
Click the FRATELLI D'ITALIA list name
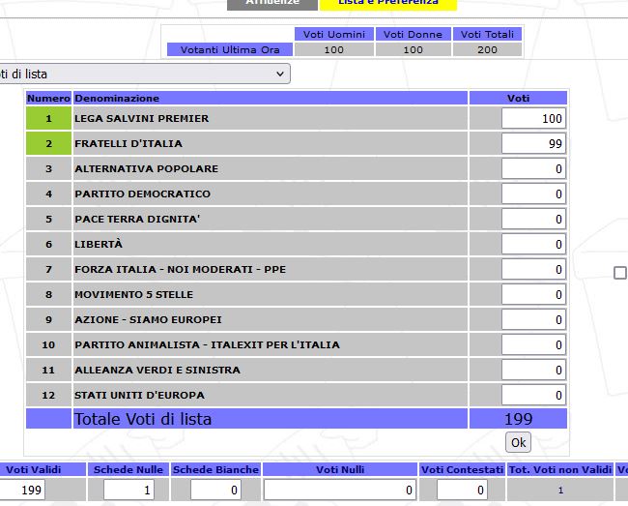coord(128,143)
